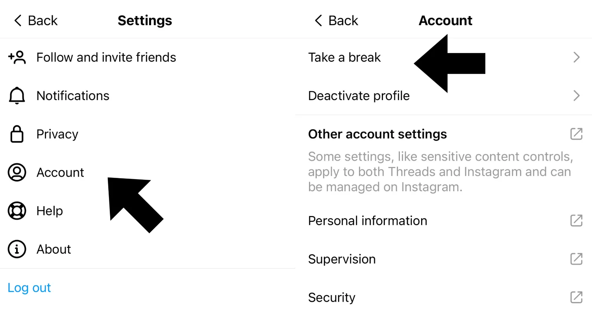Open external link icon for Other account settings

(x=576, y=134)
